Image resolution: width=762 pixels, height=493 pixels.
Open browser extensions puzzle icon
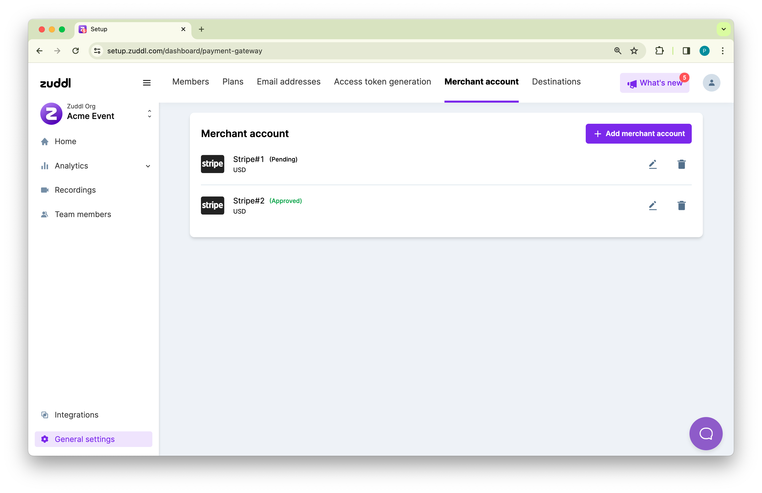(x=659, y=51)
